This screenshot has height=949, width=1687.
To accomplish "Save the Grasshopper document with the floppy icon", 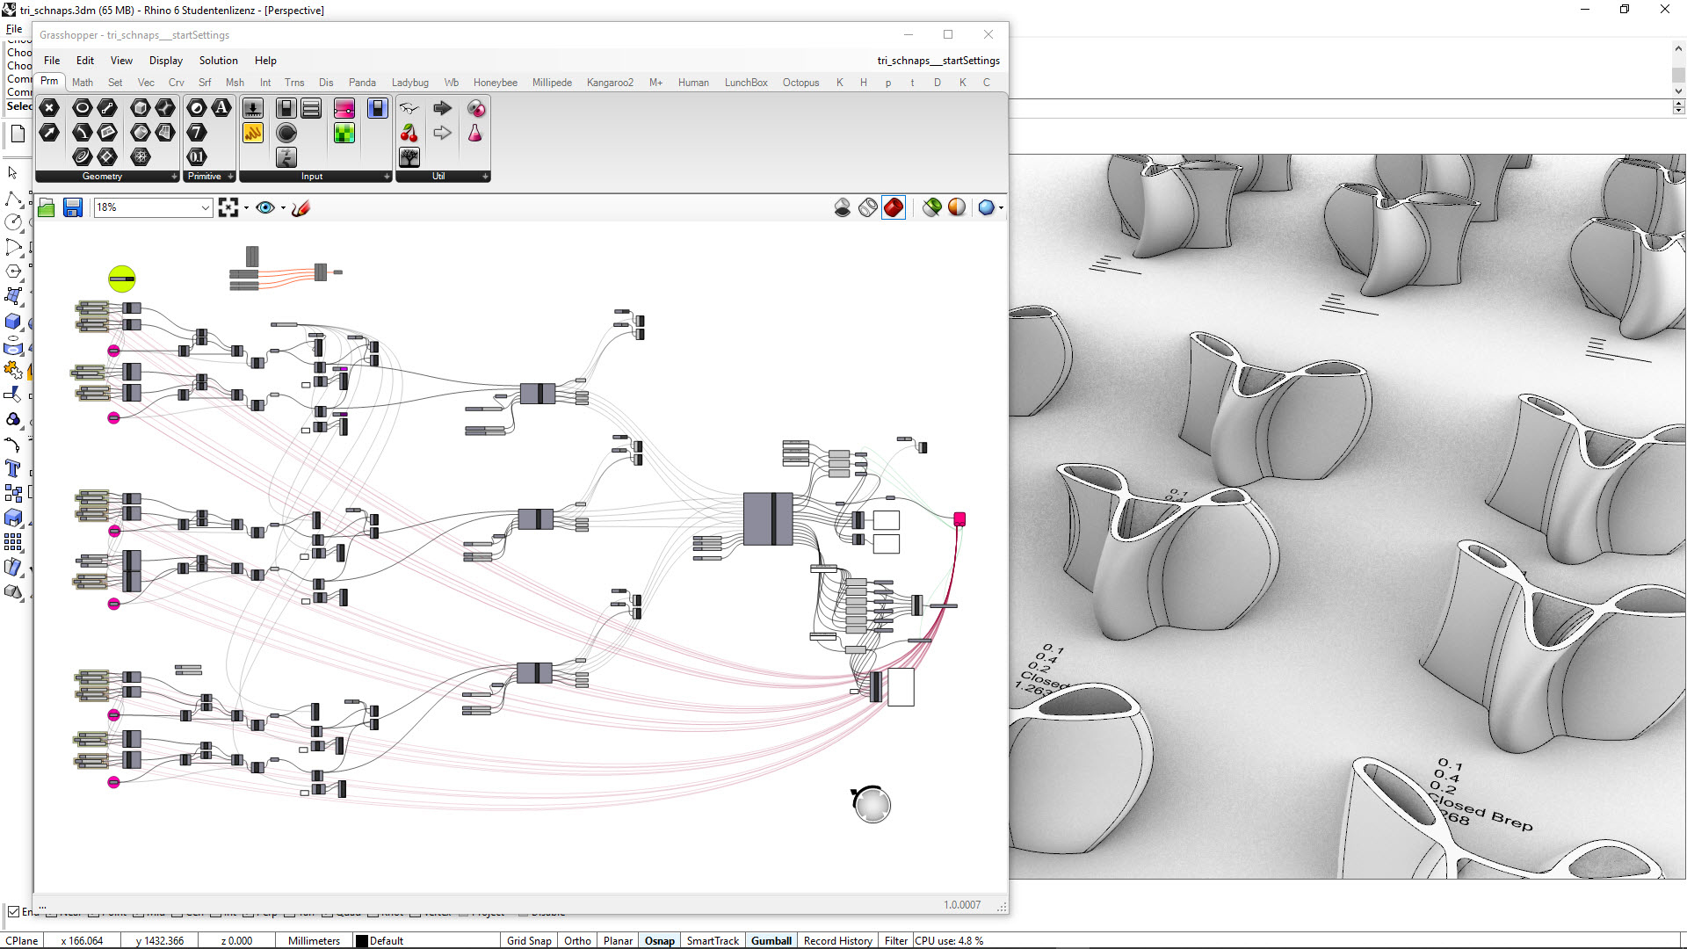I will pyautogui.click(x=73, y=207).
